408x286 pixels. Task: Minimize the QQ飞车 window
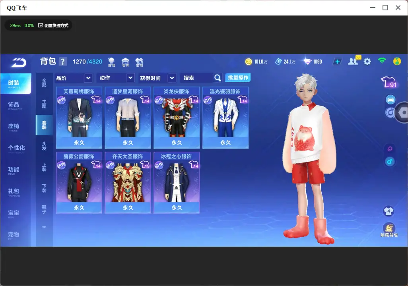point(373,8)
